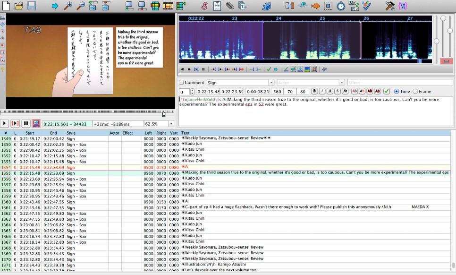Open the Sign style dropdown

point(271,83)
